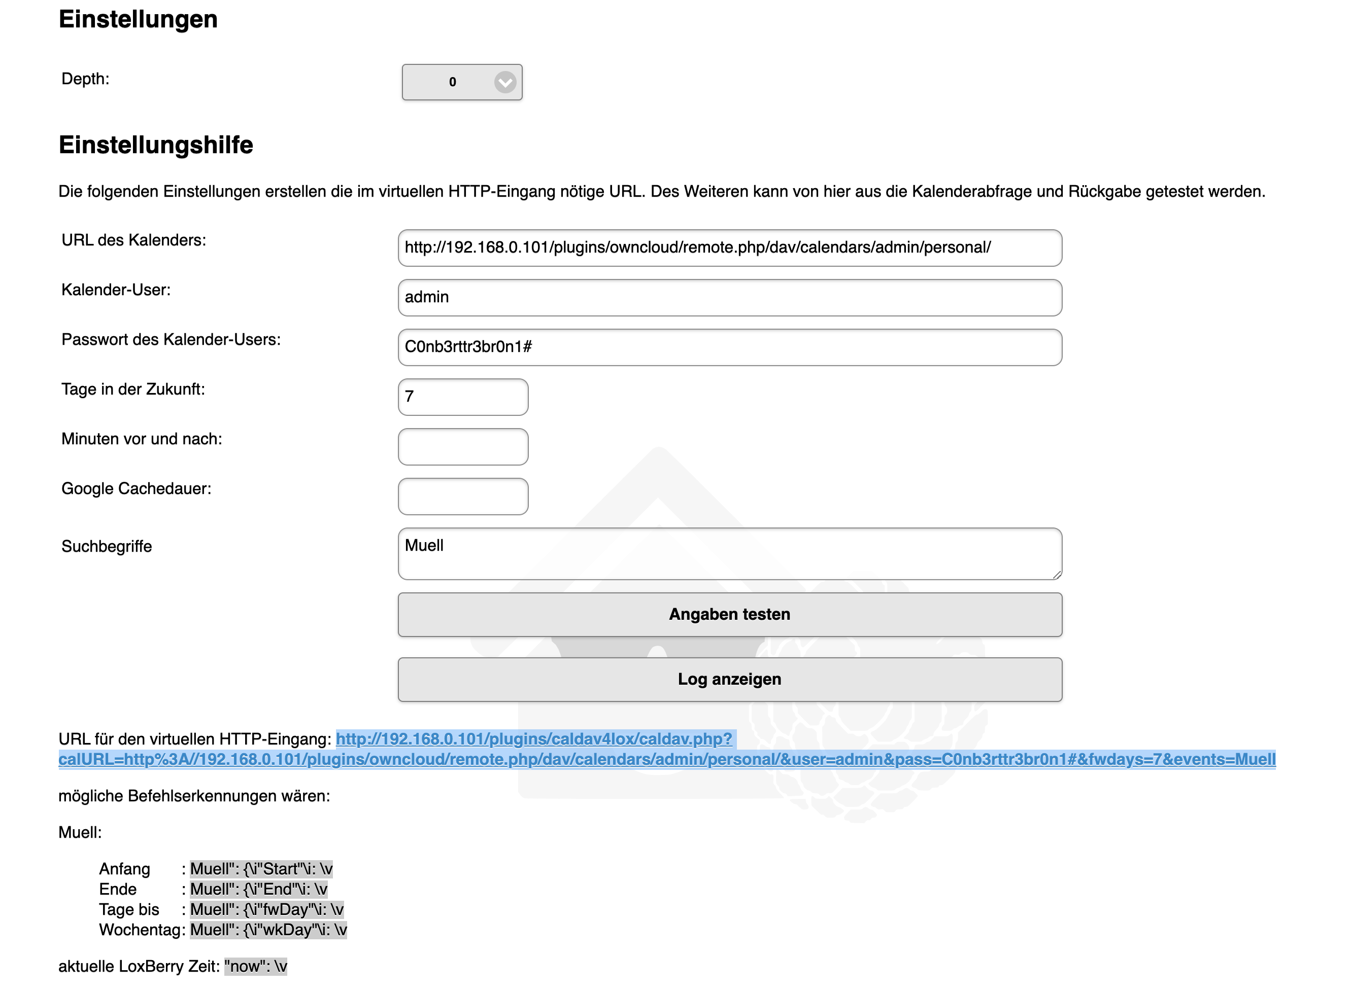
Task: Click the Einstellungen heading
Action: 138,19
